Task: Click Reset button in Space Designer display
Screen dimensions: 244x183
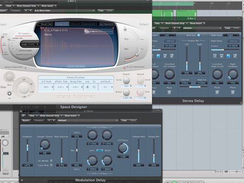Action: click(44, 24)
